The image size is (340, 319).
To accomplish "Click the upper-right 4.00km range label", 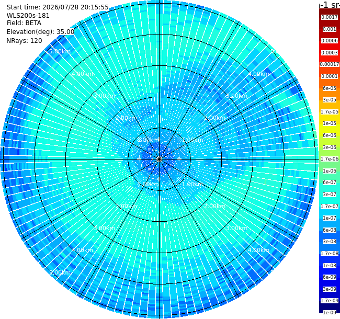I will point(258,74).
